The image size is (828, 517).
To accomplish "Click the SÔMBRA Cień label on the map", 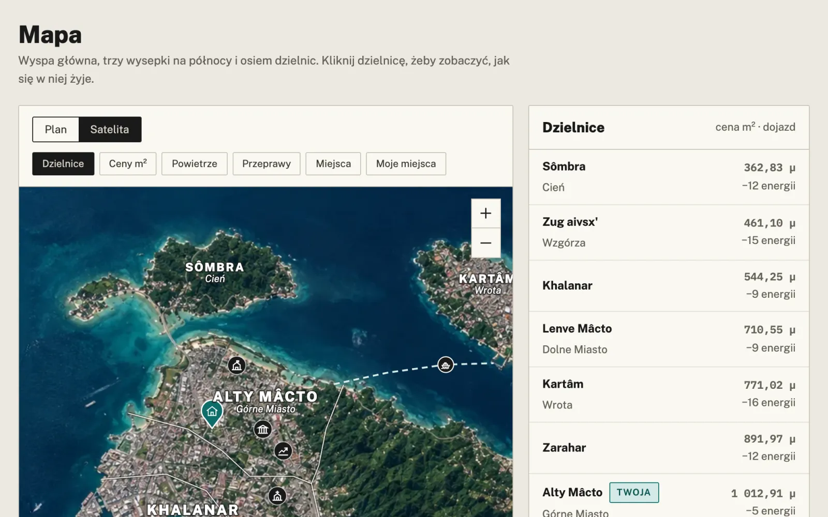I will [215, 272].
